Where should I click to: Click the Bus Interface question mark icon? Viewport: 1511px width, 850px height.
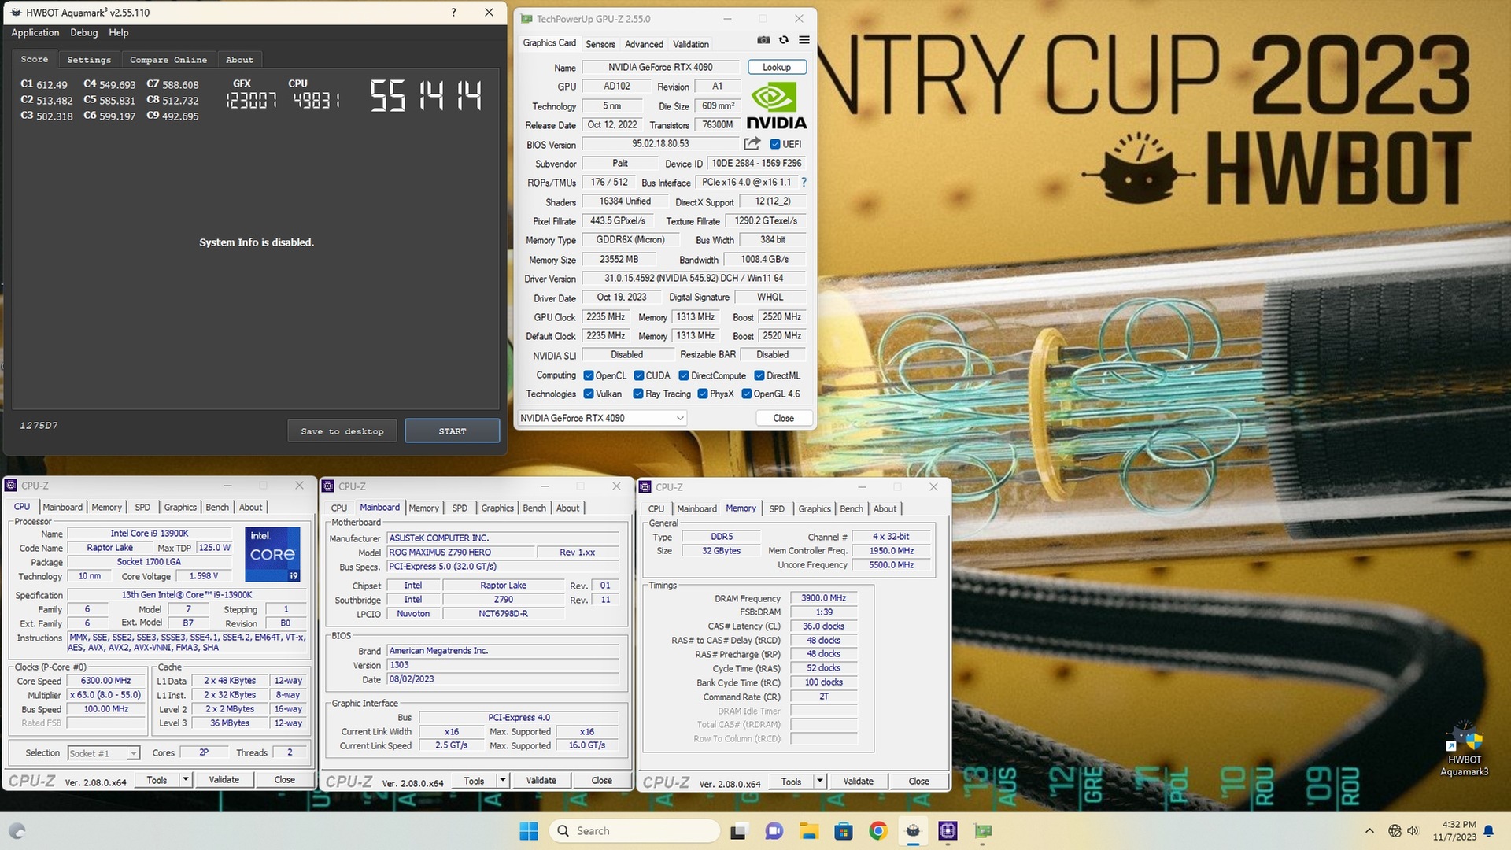804,182
